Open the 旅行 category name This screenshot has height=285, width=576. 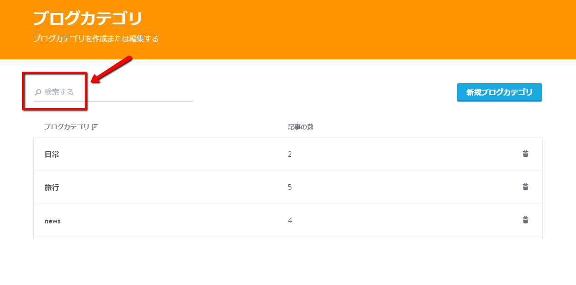tap(52, 188)
